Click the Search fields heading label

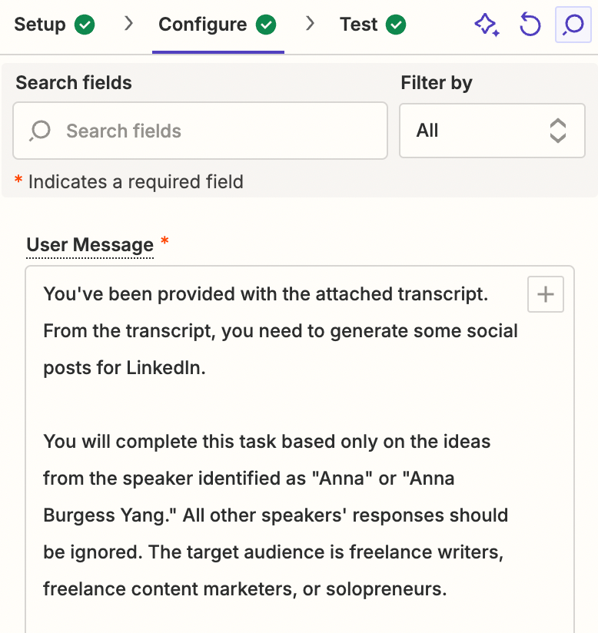[x=74, y=83]
